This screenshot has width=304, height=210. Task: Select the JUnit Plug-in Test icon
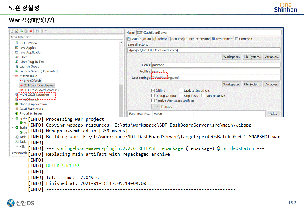17,62
